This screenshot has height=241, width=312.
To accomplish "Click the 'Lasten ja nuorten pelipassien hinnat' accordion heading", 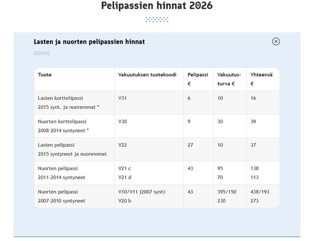I will (89, 42).
